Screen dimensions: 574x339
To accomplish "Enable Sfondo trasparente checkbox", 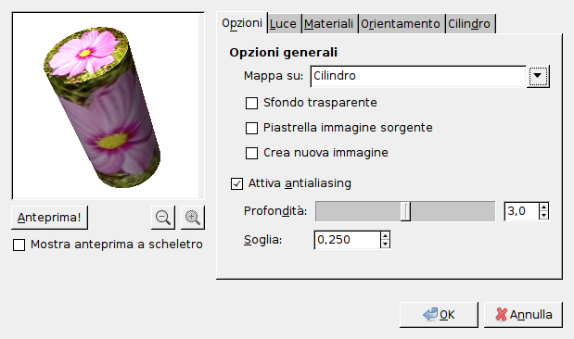I will [x=251, y=103].
